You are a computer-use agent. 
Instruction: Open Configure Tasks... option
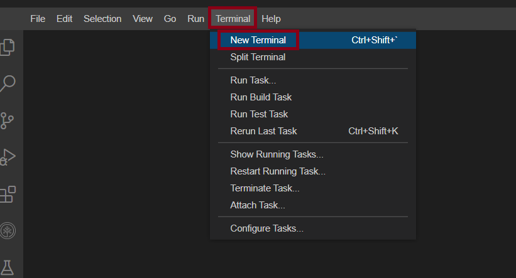(266, 228)
